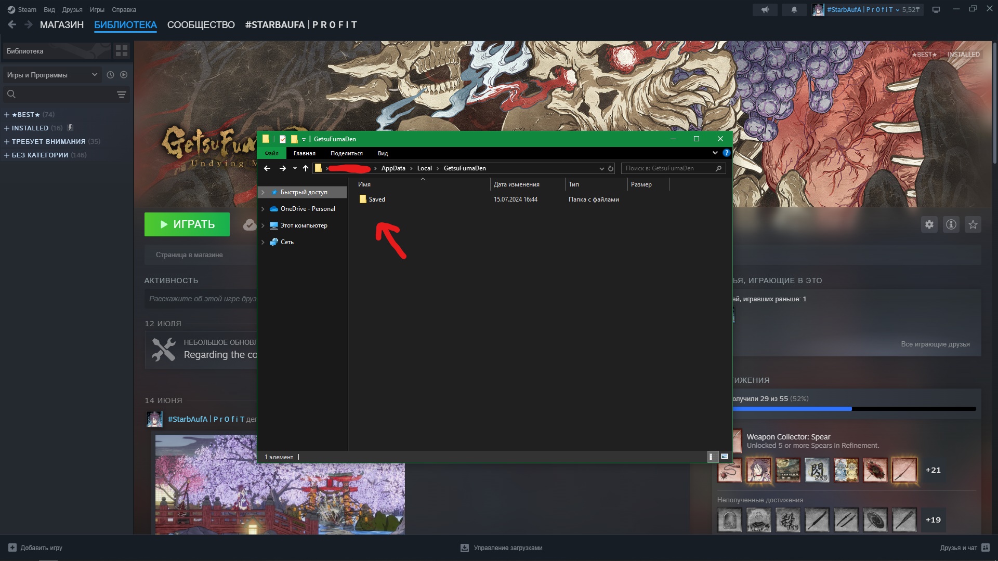998x561 pixels.
Task: Expand the ★BEST★ library category
Action: coord(7,115)
